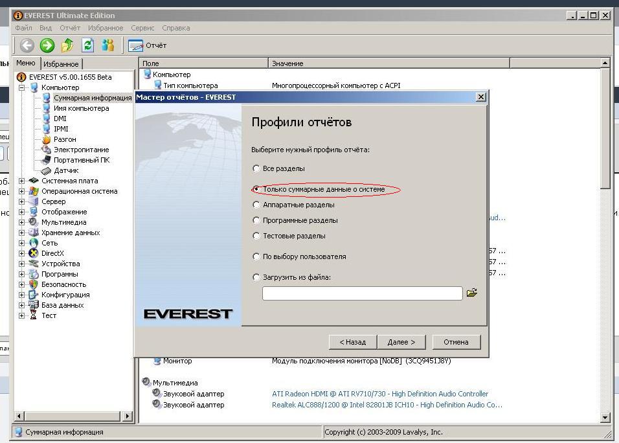Click the Report (Отчёт) toolbar icon

coord(148,45)
